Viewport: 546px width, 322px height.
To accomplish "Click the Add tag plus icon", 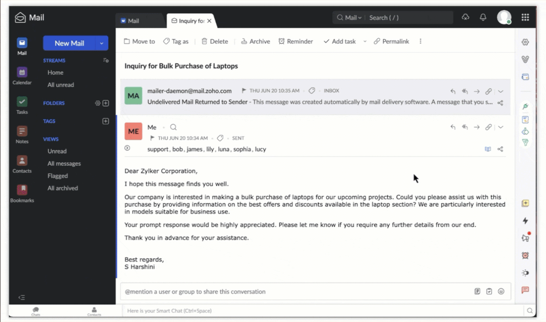I will coord(106,121).
